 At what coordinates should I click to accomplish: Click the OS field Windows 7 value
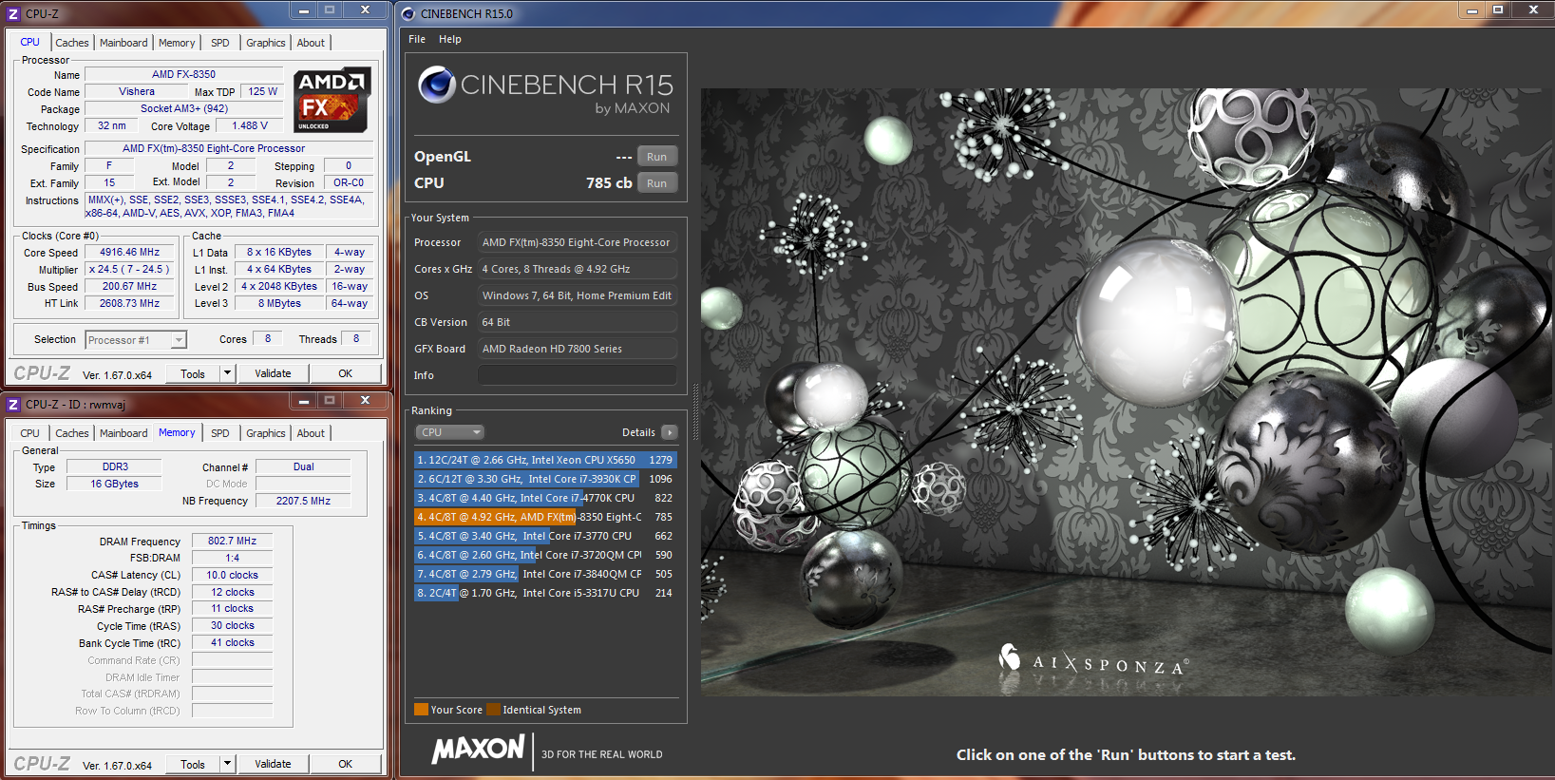point(577,295)
